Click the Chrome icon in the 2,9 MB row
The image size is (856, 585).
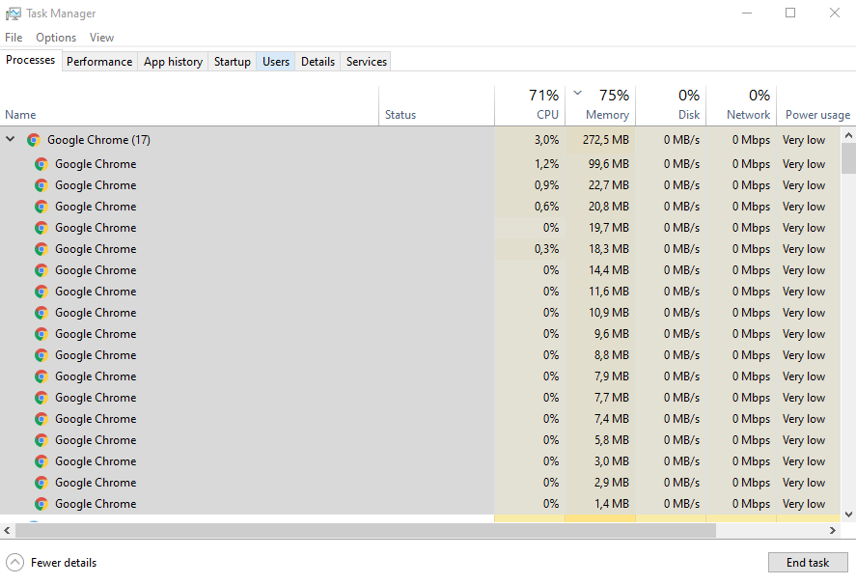point(41,483)
